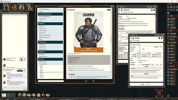The width and height of the screenshot is (178, 100).
Task: Go to next book page
Action: [94, 81]
